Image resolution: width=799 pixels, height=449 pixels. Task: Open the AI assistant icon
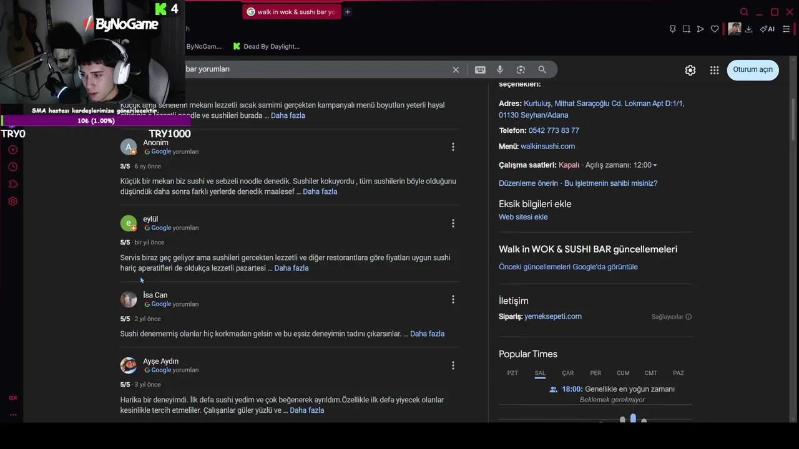click(767, 29)
